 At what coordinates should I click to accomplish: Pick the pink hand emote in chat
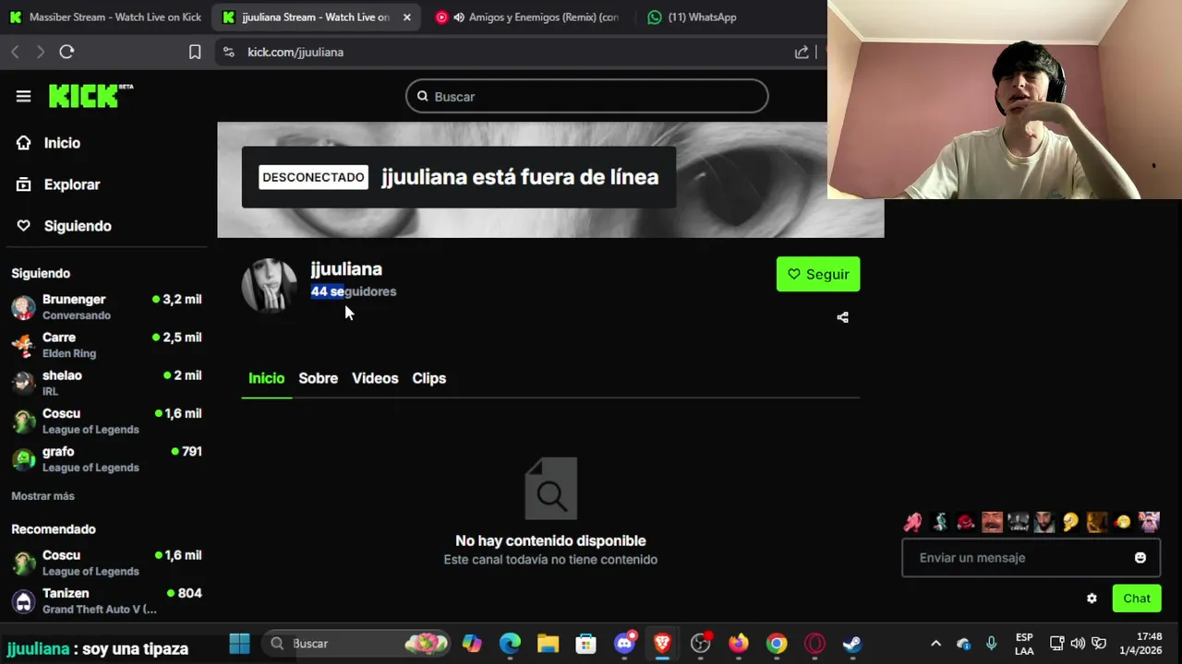(x=912, y=522)
